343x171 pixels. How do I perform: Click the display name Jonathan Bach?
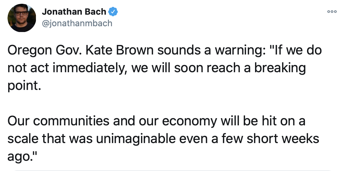pyautogui.click(x=74, y=12)
